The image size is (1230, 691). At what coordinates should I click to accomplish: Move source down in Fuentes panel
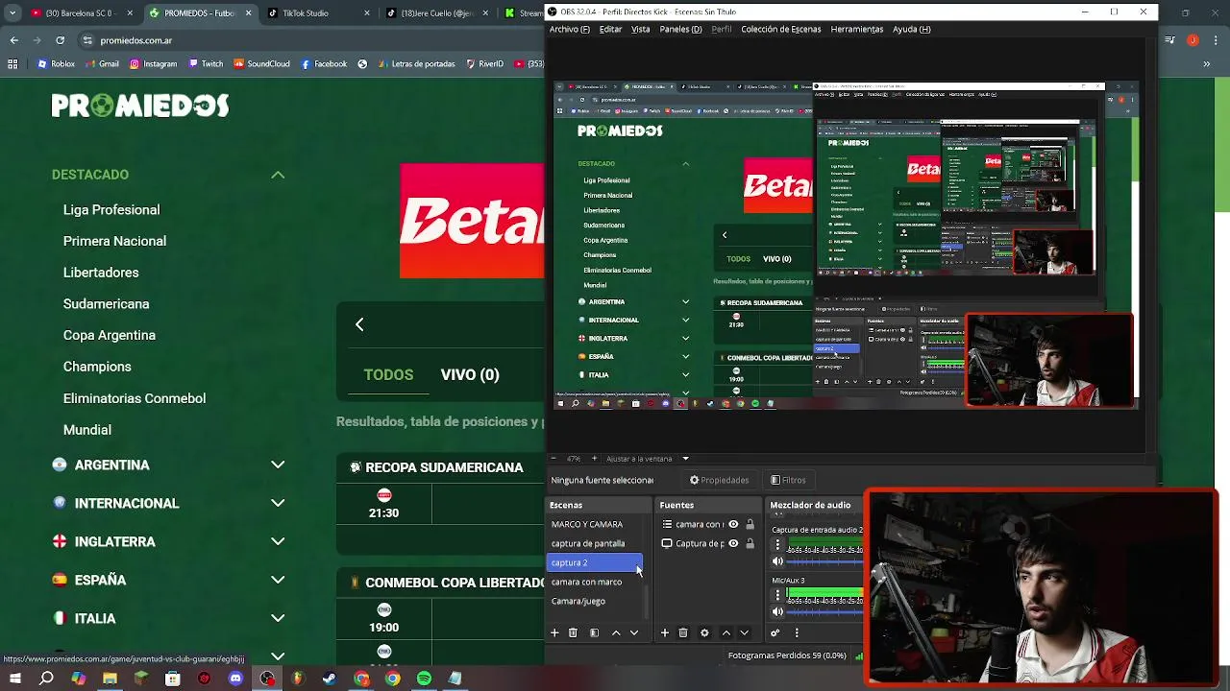click(x=744, y=632)
